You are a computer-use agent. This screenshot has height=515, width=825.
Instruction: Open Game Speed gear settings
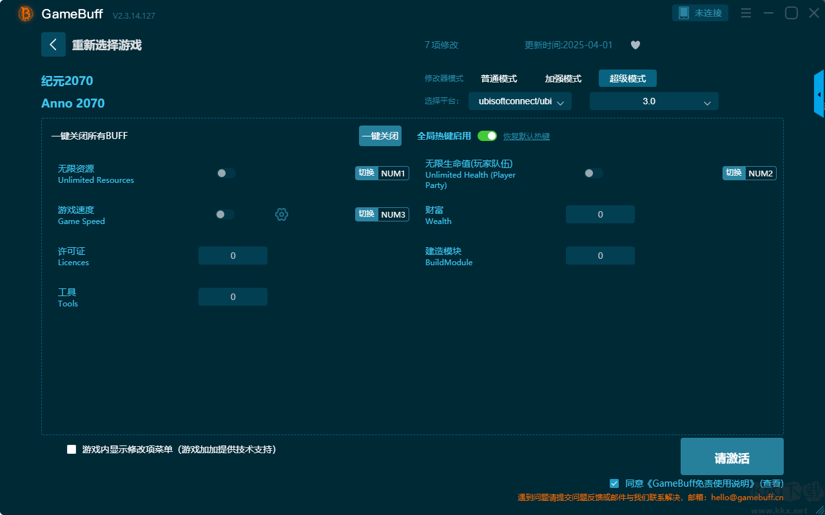pos(282,214)
